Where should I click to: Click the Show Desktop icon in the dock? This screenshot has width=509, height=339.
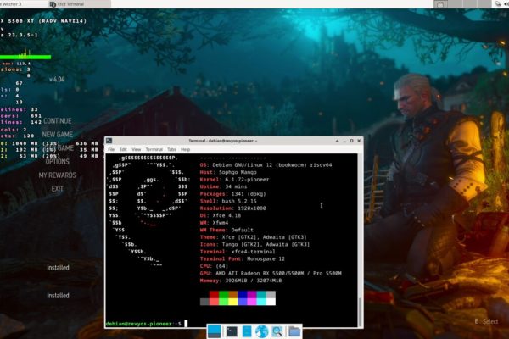(x=215, y=331)
